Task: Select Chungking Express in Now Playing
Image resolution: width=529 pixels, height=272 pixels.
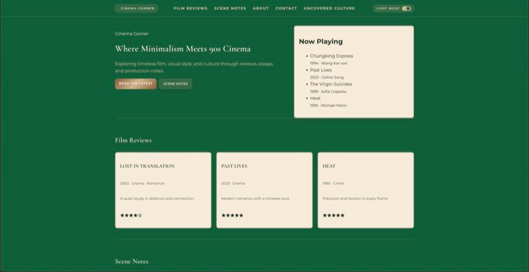Action: click(x=331, y=56)
